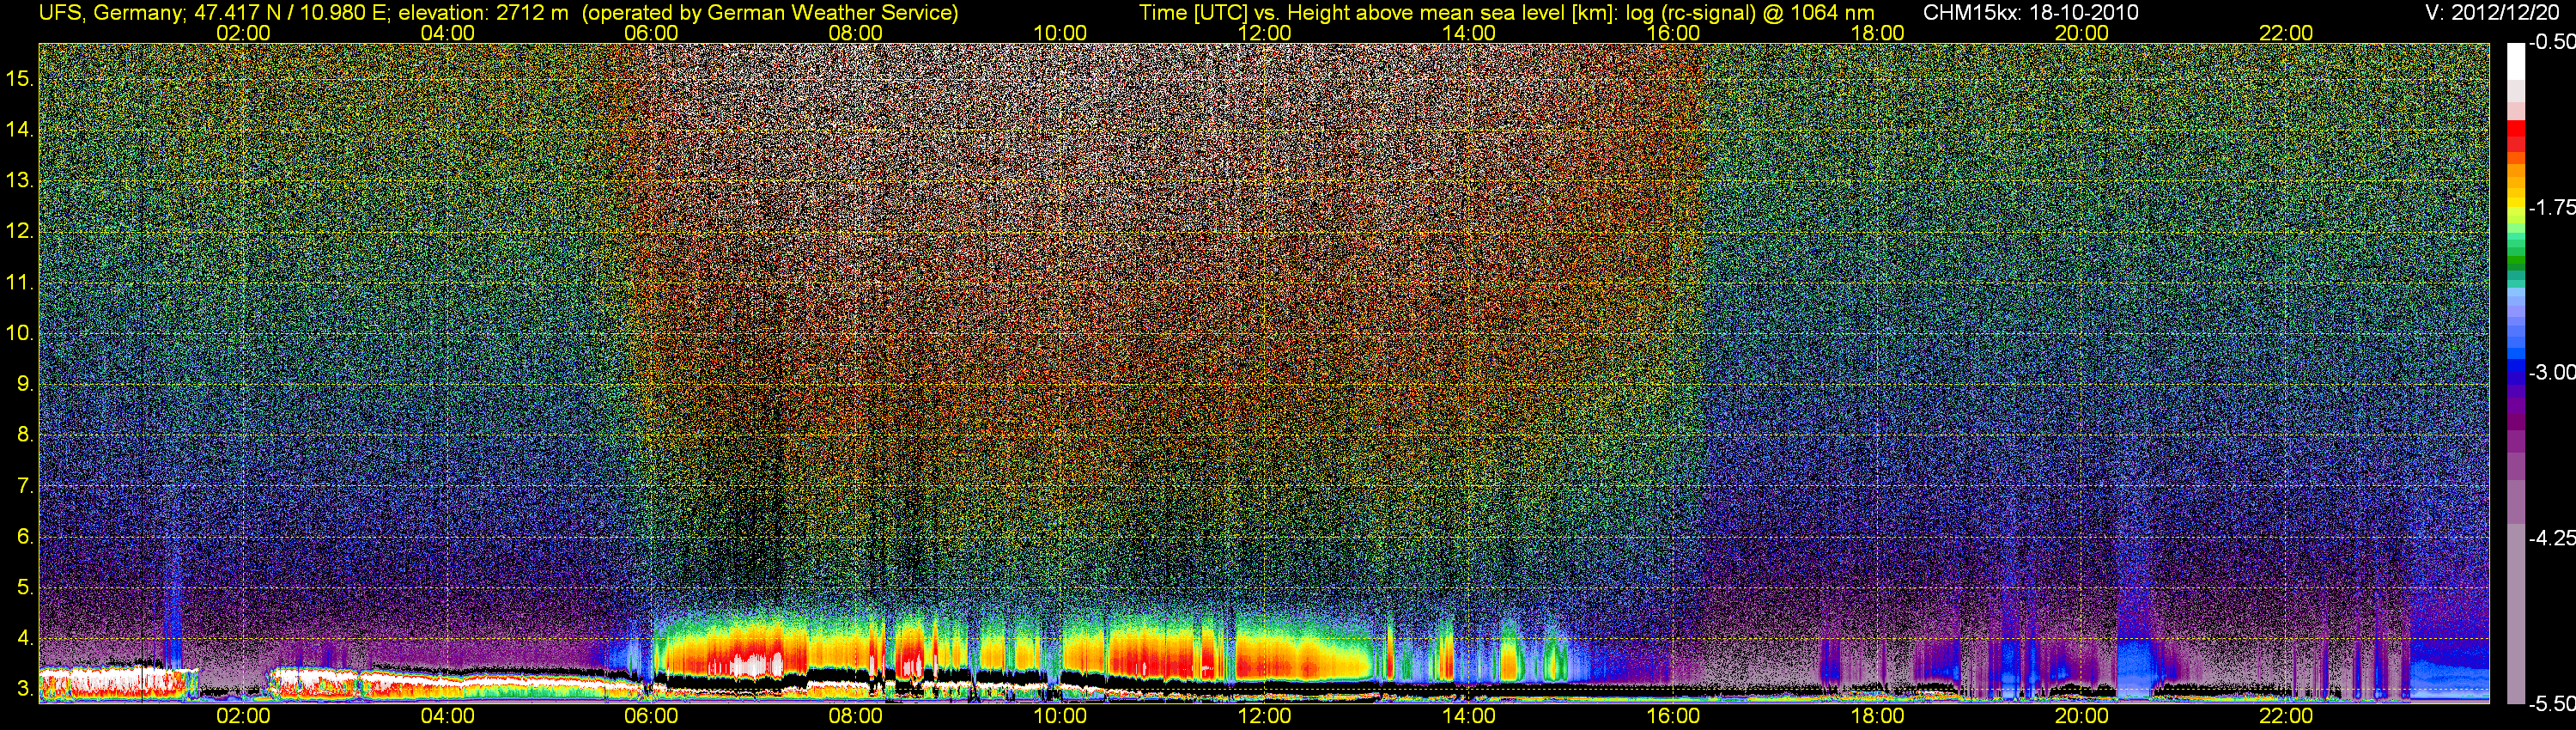Click the '5.' km height axis label
This screenshot has width=2576, height=730.
25,587
